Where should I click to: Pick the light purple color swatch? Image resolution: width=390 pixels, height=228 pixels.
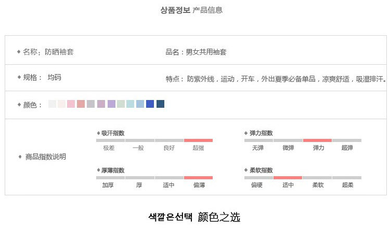pos(111,104)
